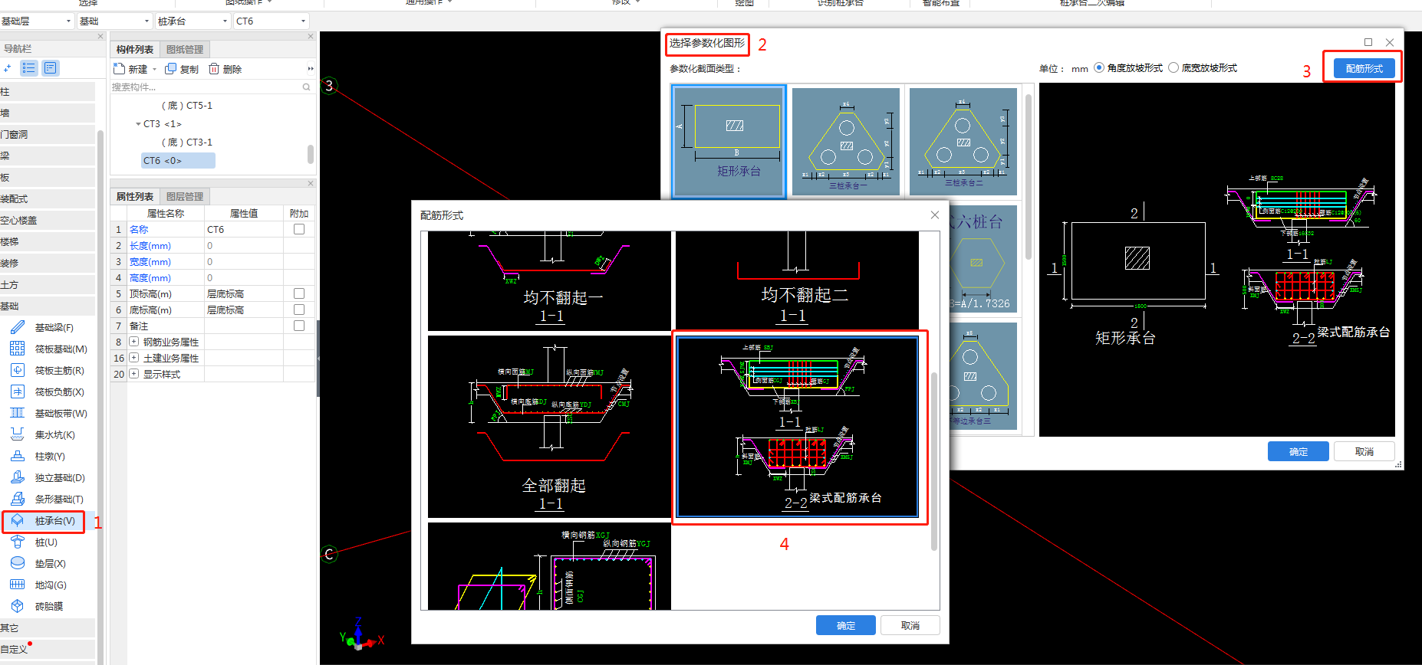
Task: Close the component list panel
Action: tap(311, 36)
